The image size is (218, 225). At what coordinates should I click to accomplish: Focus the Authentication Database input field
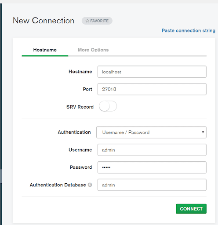click(x=152, y=185)
